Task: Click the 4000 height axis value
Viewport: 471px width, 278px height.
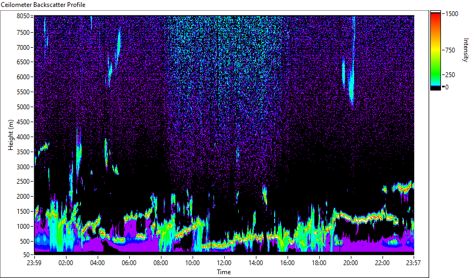Action: point(23,137)
